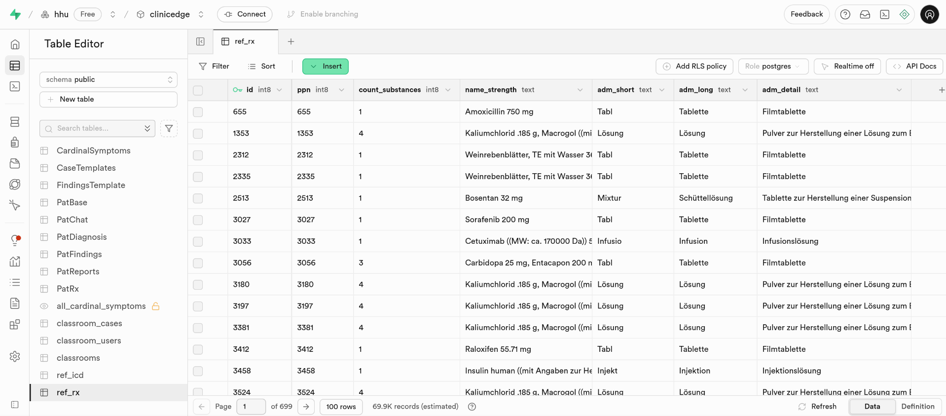Add a new column with plus icon
The image size is (946, 416).
pyautogui.click(x=941, y=90)
